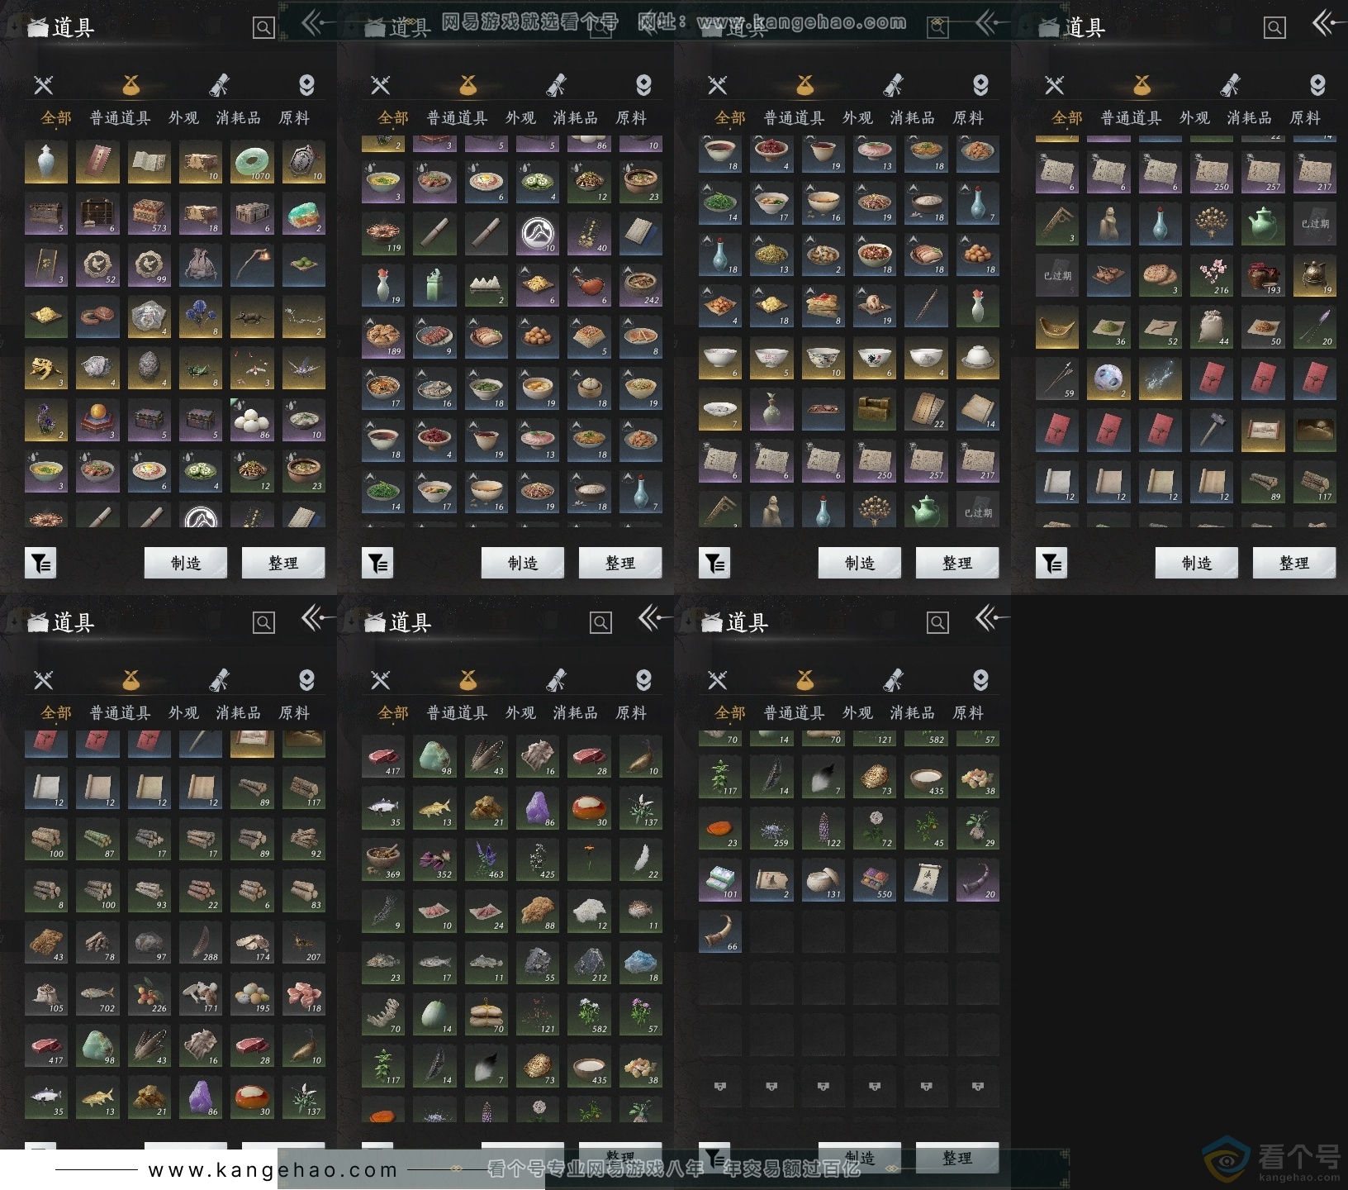1348x1190 pixels.
Task: Select the arrows bundle with count 59
Action: pyautogui.click(x=1057, y=379)
